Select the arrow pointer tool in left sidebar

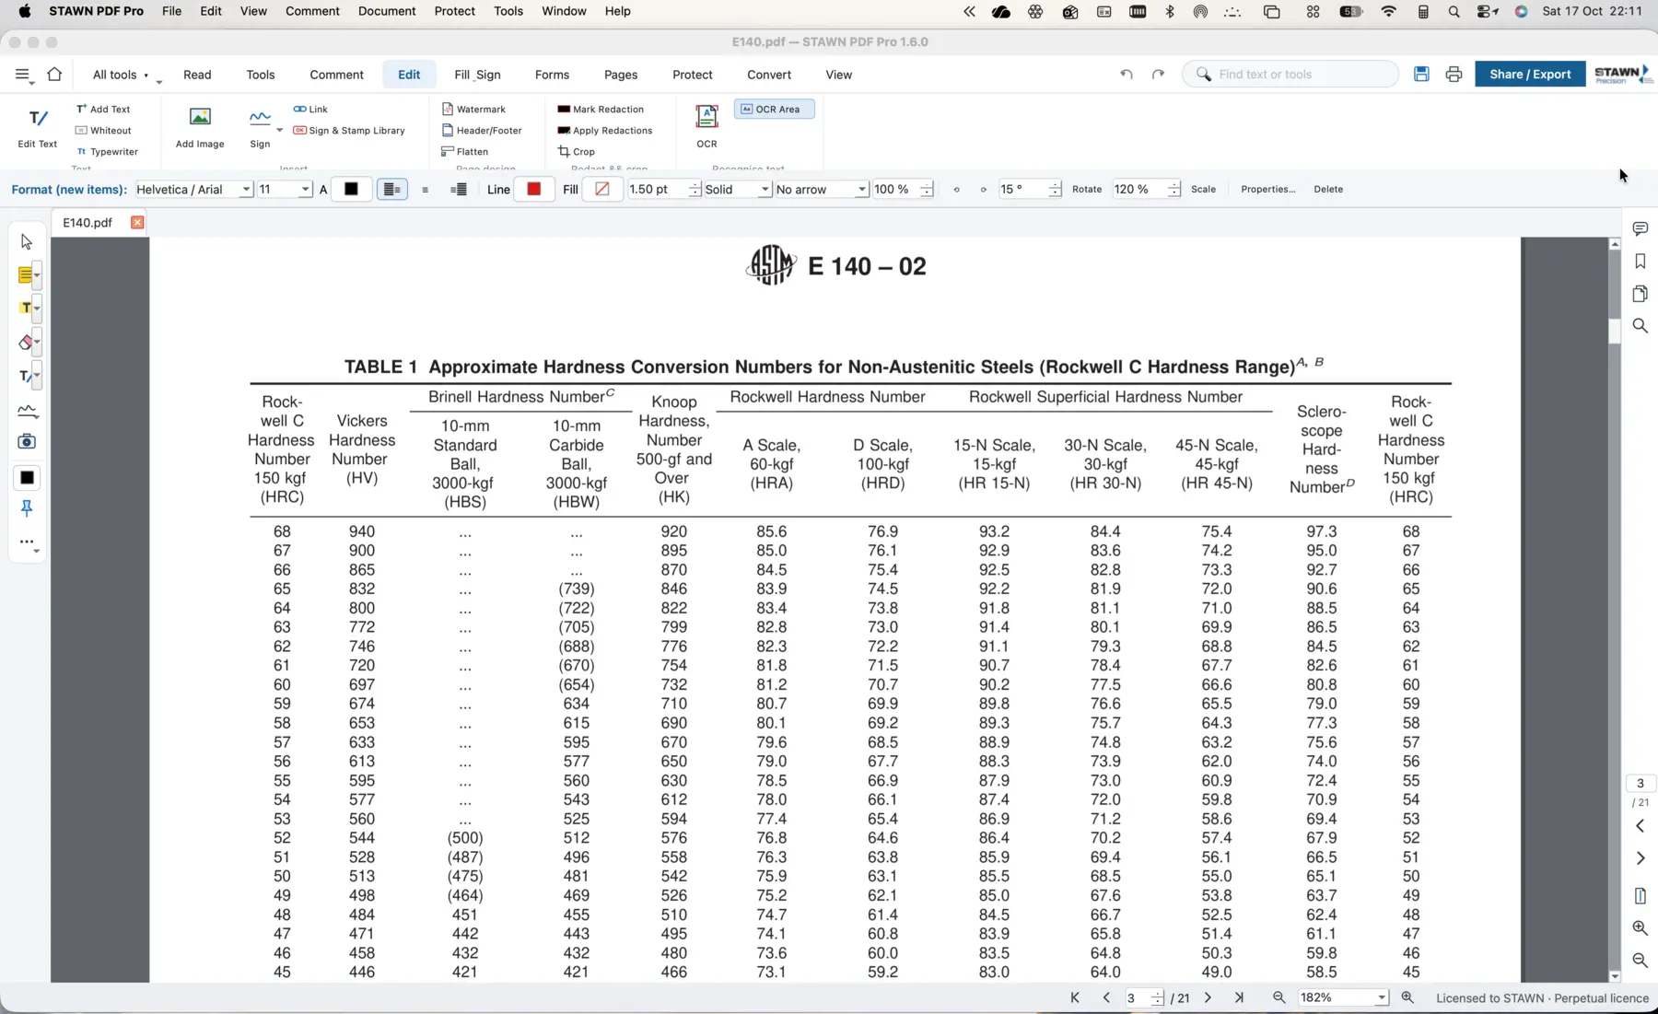(27, 242)
